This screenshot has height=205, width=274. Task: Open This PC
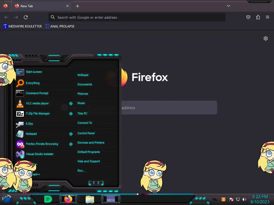[82, 113]
